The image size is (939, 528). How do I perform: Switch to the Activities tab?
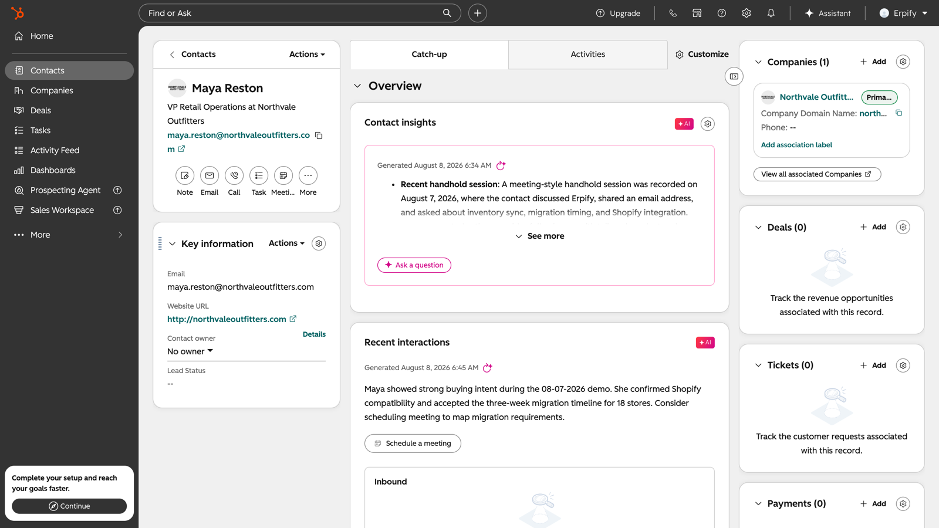click(588, 54)
